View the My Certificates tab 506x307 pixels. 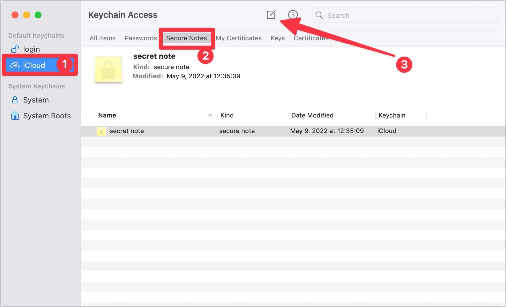(x=239, y=38)
